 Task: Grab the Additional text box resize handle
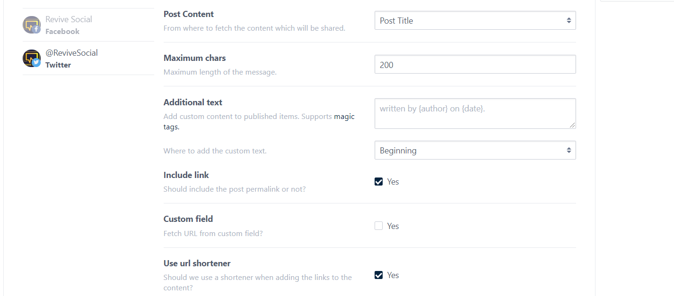(x=572, y=125)
